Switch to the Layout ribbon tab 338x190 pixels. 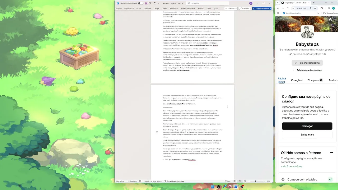[x=165, y=8]
